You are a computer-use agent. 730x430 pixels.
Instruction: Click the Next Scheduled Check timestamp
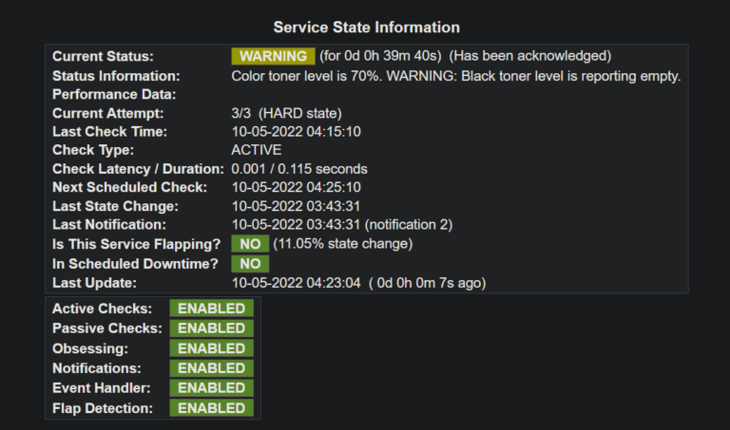(297, 187)
